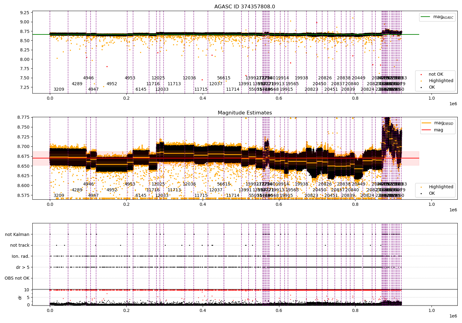Click the 'Ion. rad.' axis label
Image resolution: width=462 pixels, height=323 pixels.
point(21,256)
